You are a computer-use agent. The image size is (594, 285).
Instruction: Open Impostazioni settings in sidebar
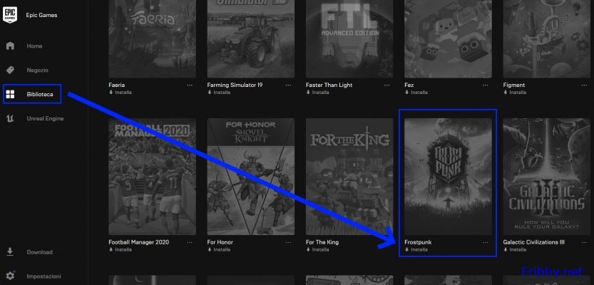point(43,276)
